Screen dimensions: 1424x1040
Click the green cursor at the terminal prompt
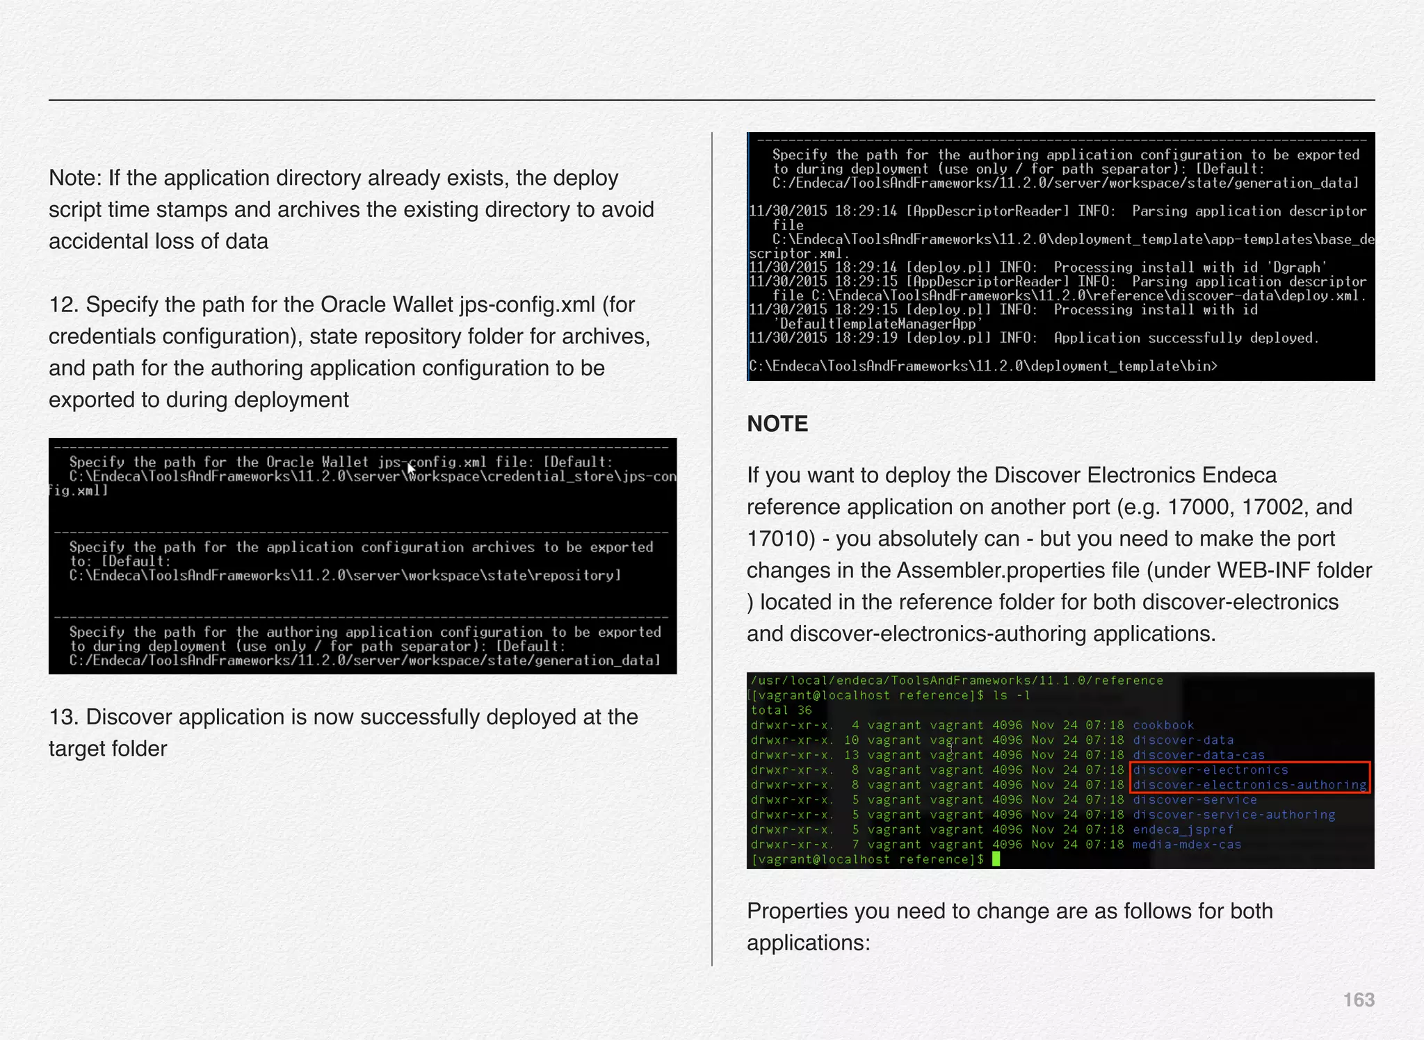tap(996, 859)
